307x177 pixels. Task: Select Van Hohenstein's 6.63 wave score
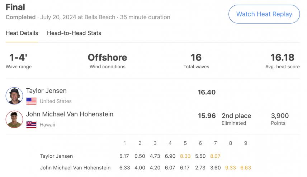click(246, 168)
